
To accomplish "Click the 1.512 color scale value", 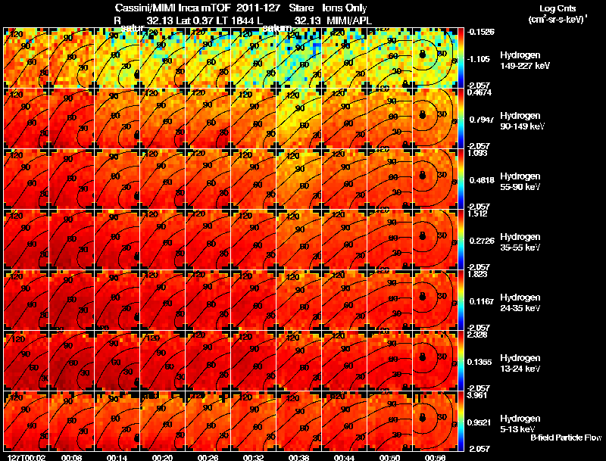I will (477, 213).
